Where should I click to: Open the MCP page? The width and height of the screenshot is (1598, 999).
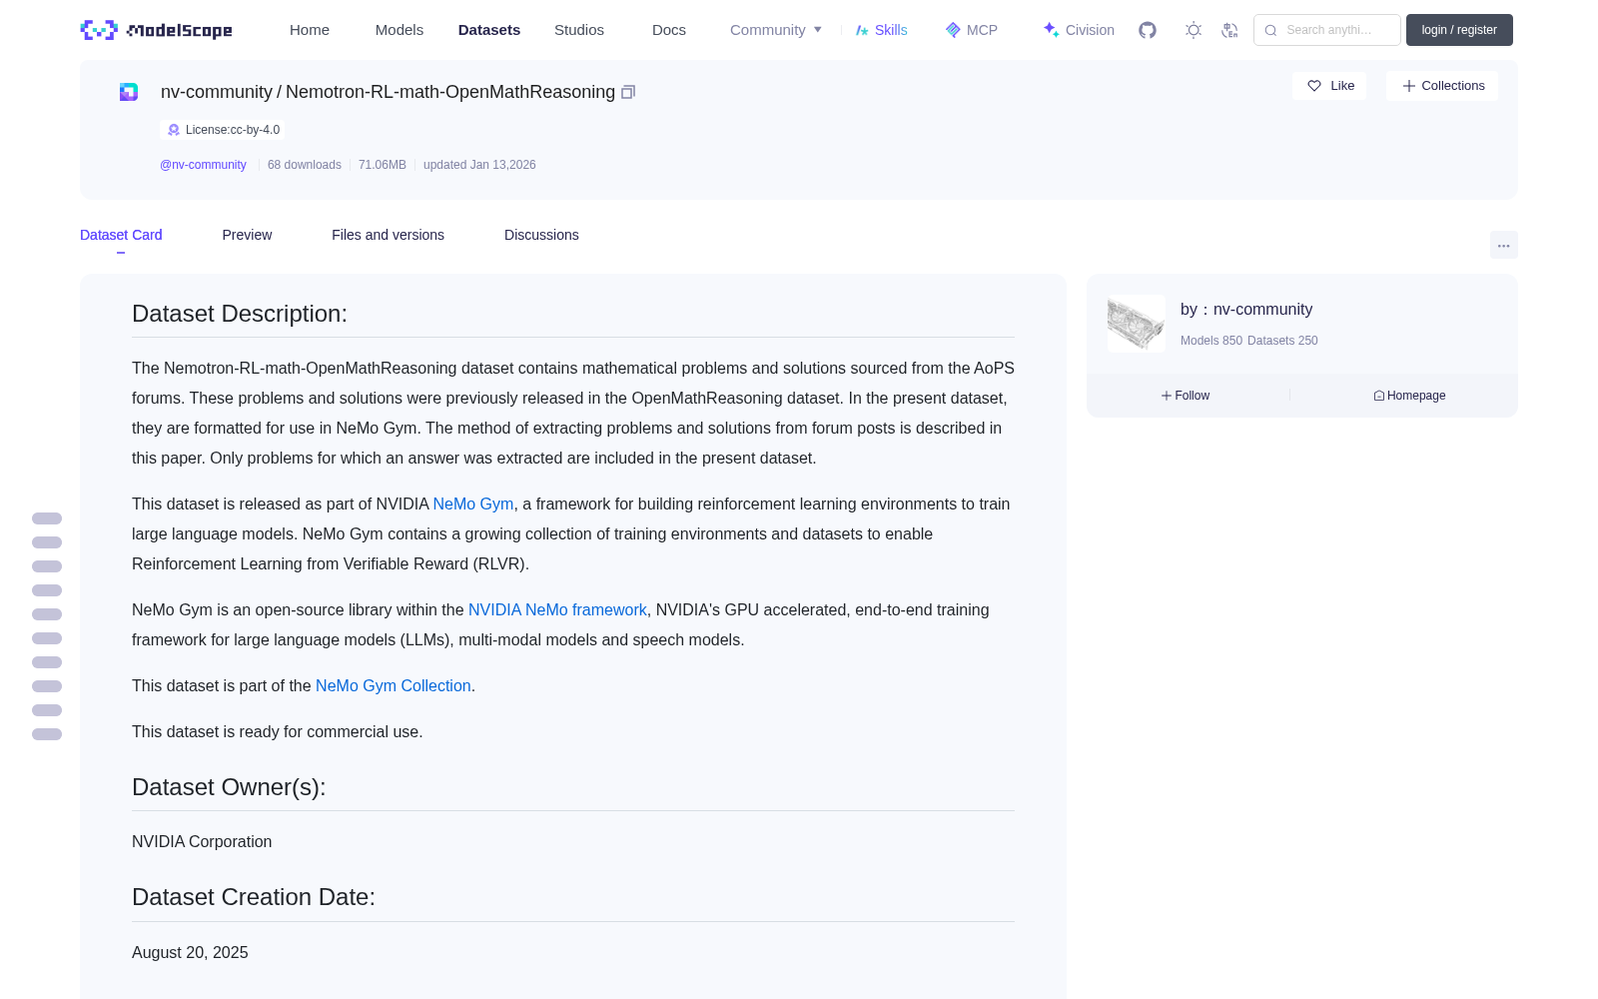click(x=972, y=30)
